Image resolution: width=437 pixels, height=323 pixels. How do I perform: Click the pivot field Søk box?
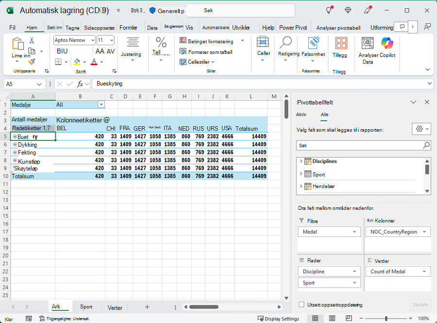click(364, 145)
